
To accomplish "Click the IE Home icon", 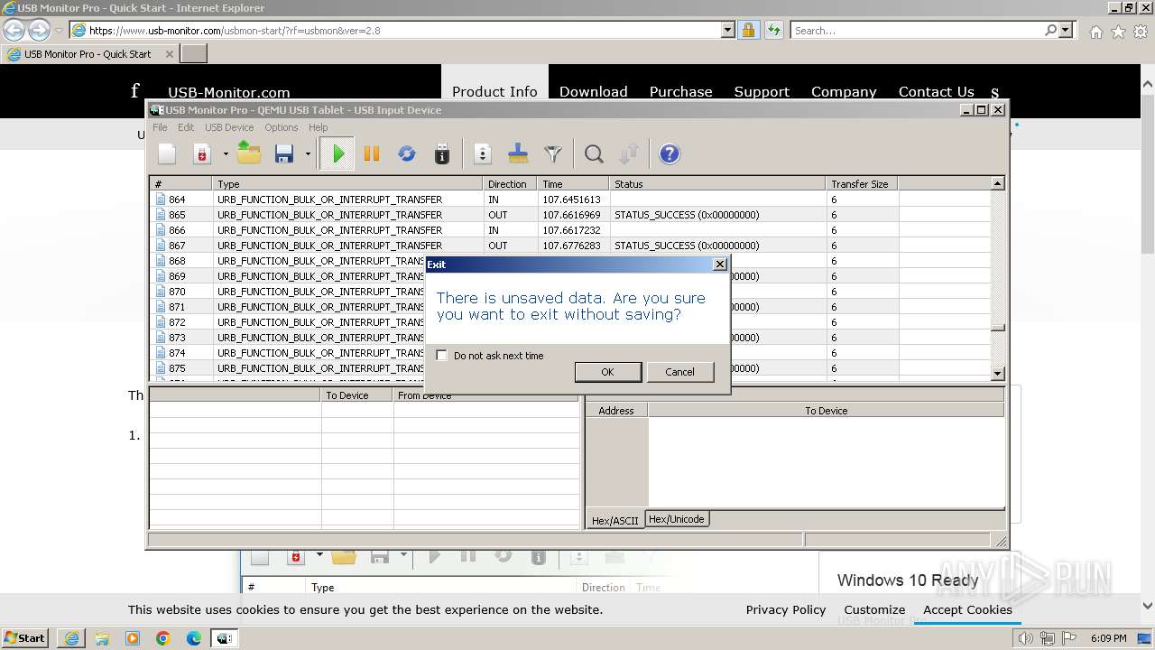I will (x=1095, y=32).
